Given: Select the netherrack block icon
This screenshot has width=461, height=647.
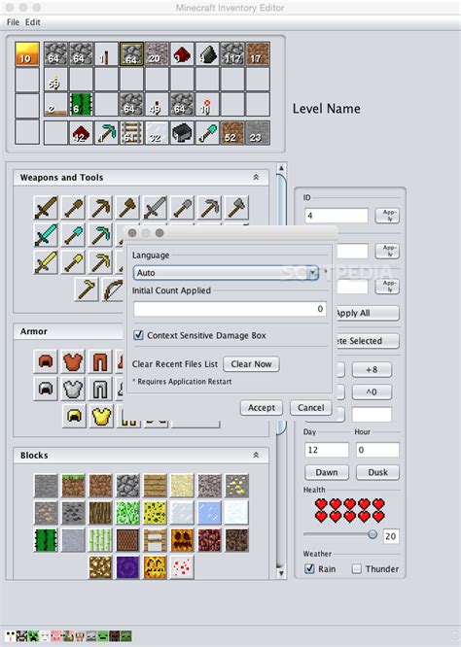Looking at the screenshot, I should 209,540.
